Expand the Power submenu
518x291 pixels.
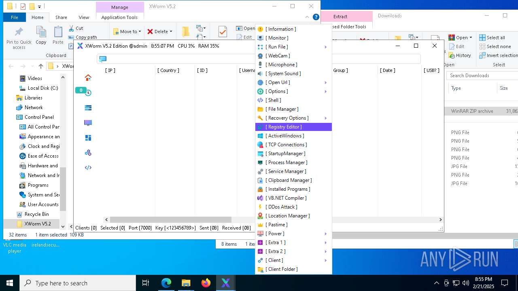coord(325,234)
